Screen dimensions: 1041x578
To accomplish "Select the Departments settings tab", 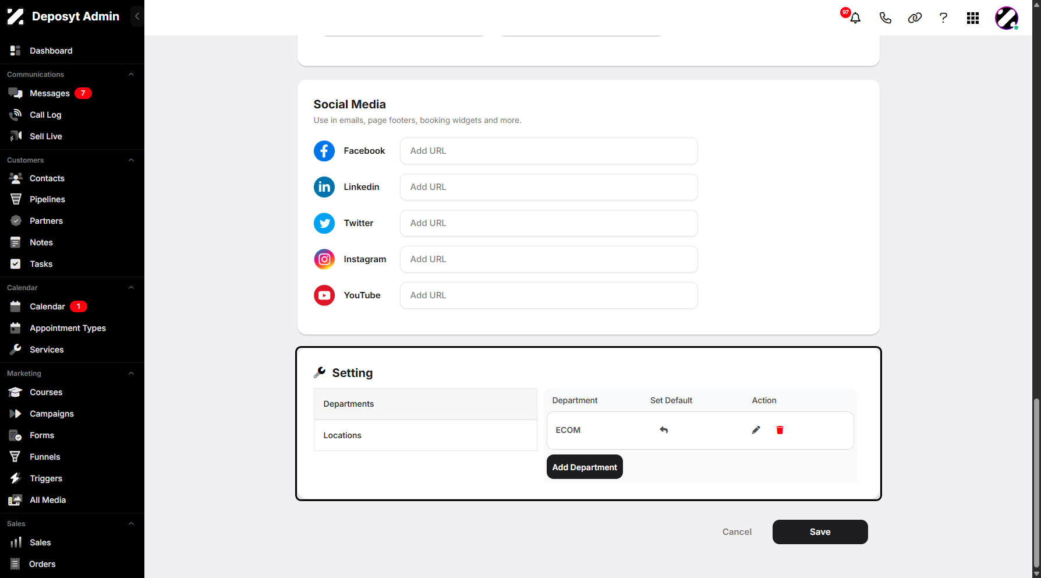I will [425, 404].
